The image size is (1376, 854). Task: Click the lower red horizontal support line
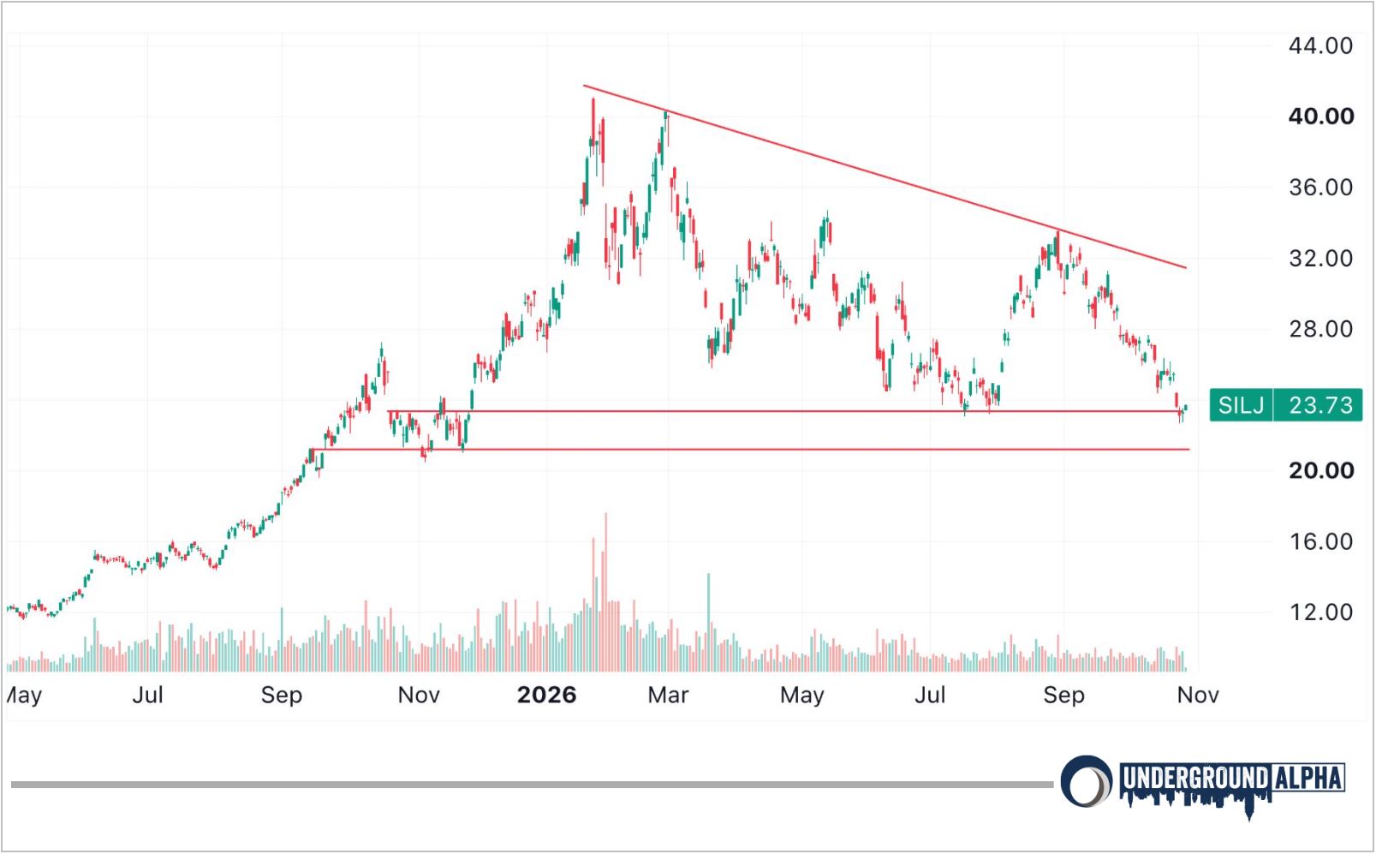tap(751, 450)
